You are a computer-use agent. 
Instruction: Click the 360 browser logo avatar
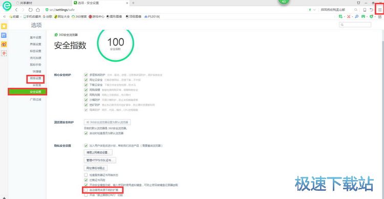pos(7,6)
